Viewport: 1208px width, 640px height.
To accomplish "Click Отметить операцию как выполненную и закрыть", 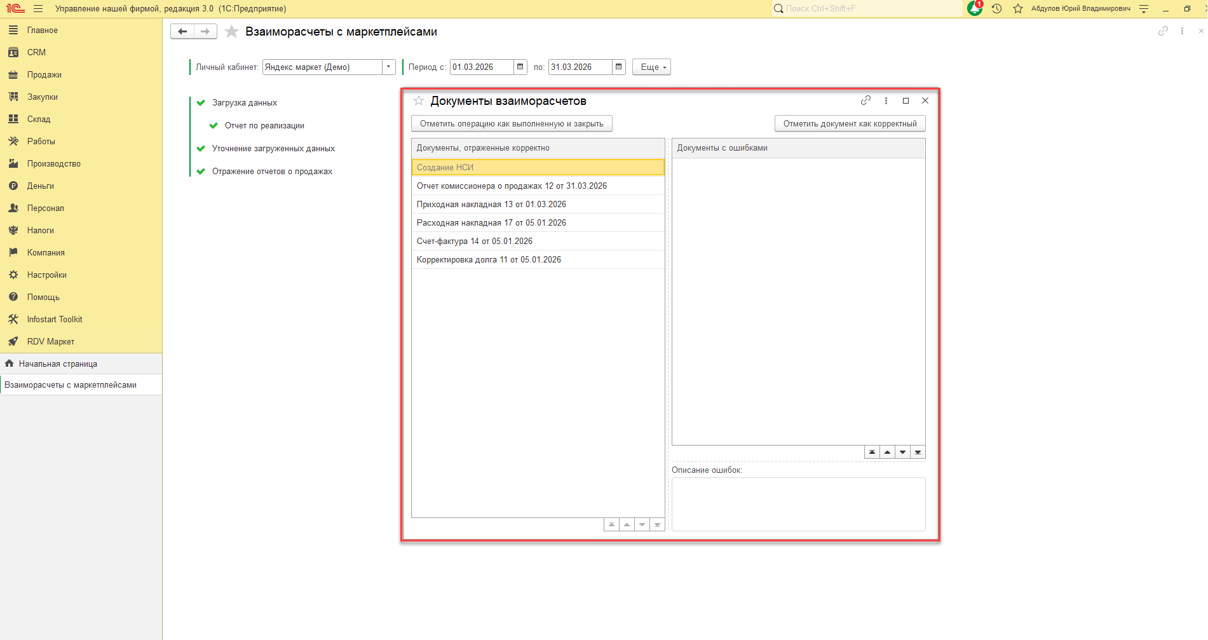I will 512,123.
